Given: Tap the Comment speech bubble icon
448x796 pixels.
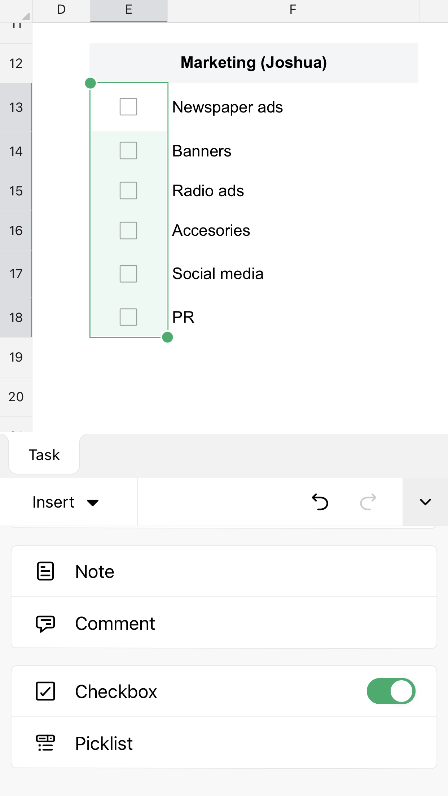Looking at the screenshot, I should pos(45,623).
